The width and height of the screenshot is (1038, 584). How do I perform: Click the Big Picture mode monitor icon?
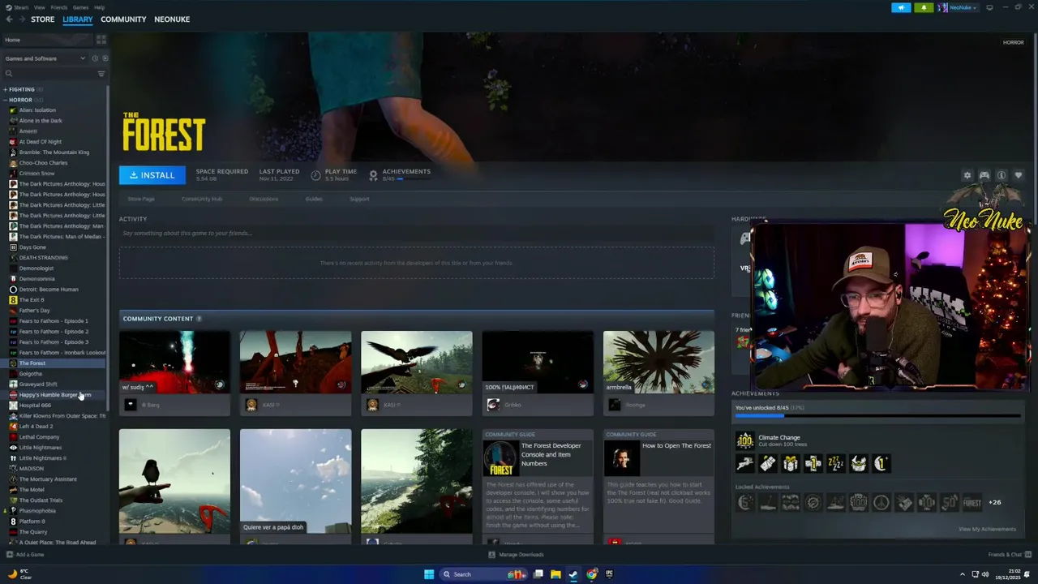coord(989,7)
